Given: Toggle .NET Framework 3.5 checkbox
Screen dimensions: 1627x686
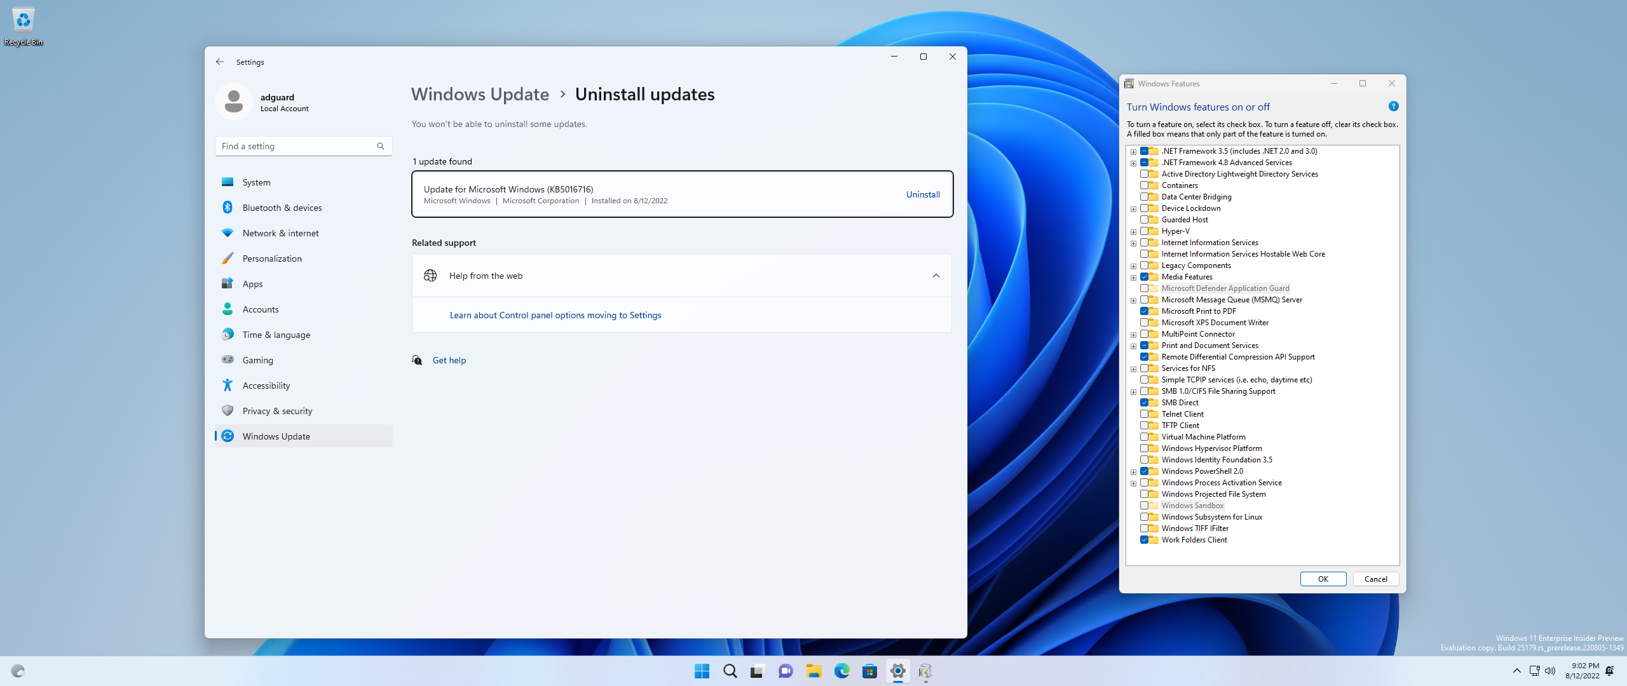Looking at the screenshot, I should coord(1144,151).
